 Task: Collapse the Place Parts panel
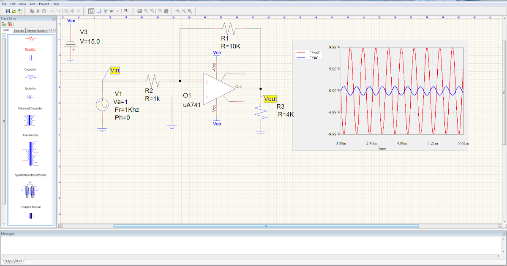click(x=53, y=19)
